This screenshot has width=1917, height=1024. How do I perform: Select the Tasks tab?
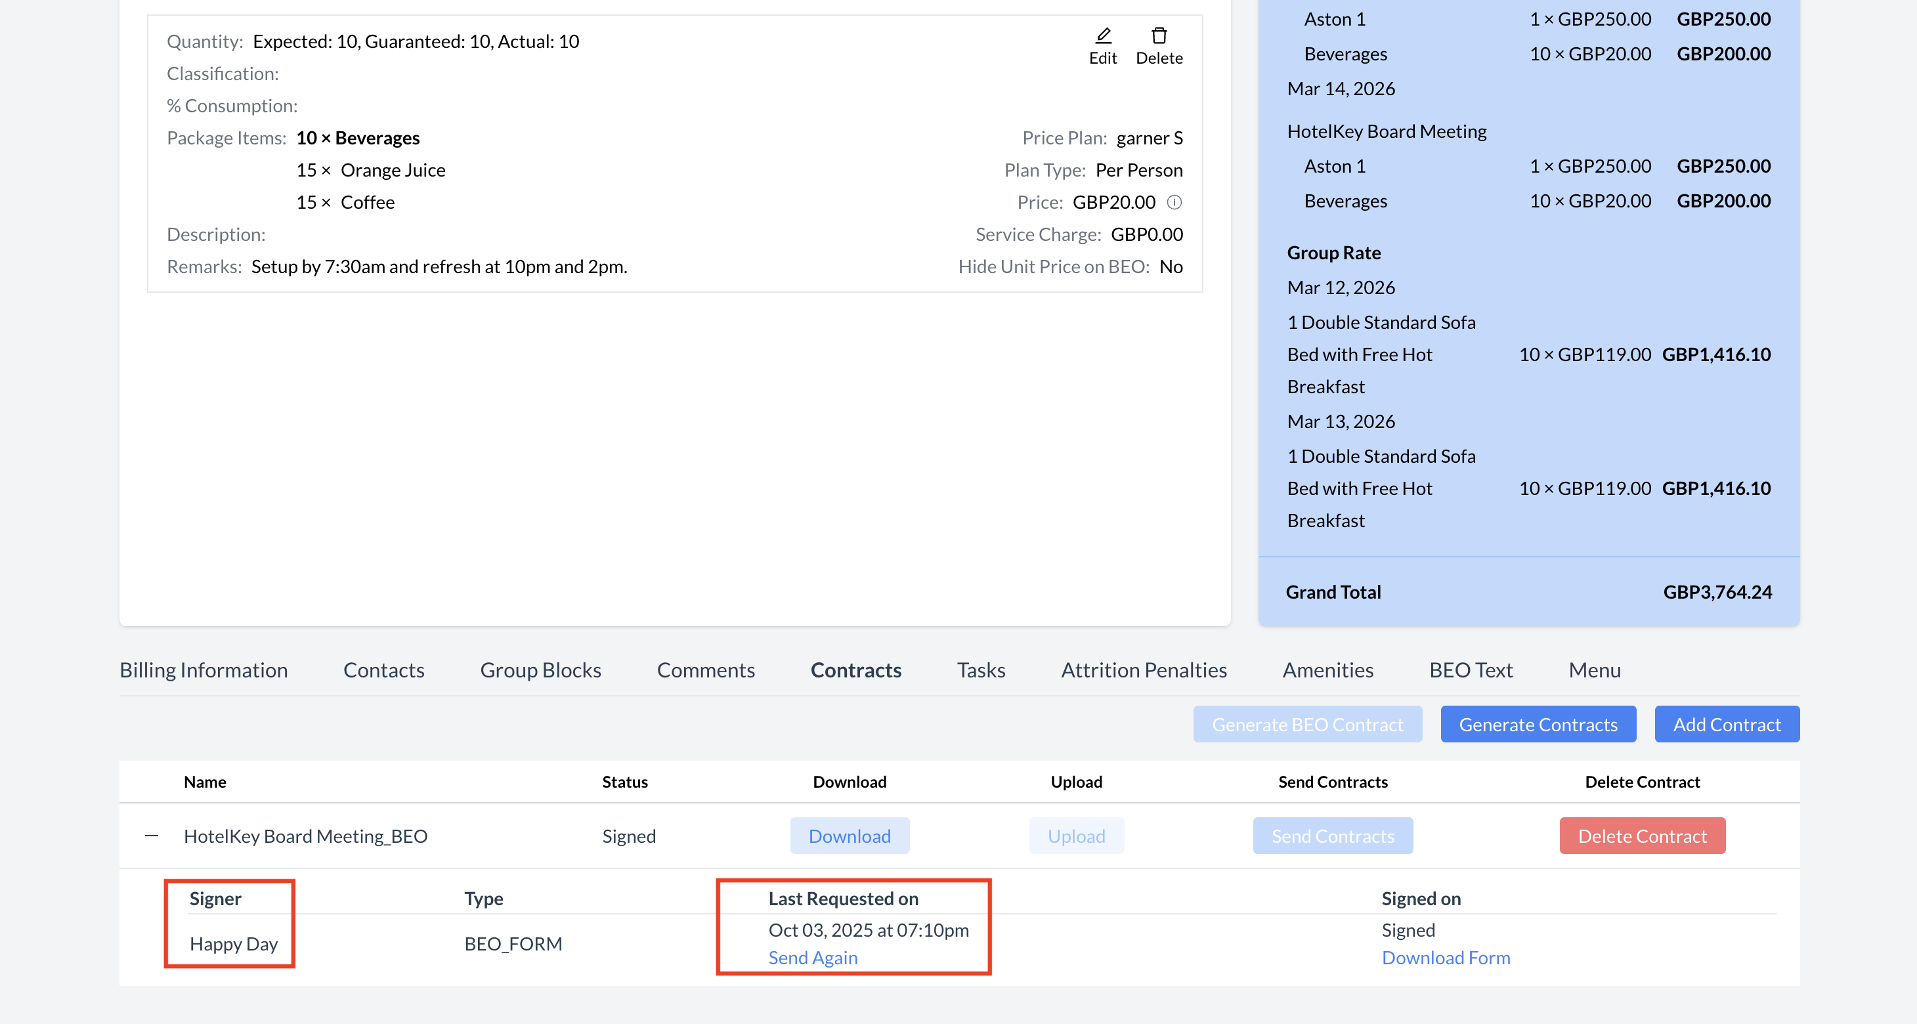pos(981,670)
